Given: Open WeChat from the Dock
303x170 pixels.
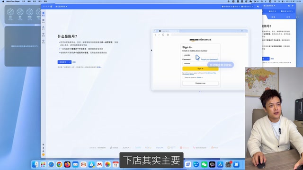Looking at the screenshot, I should [204, 164].
